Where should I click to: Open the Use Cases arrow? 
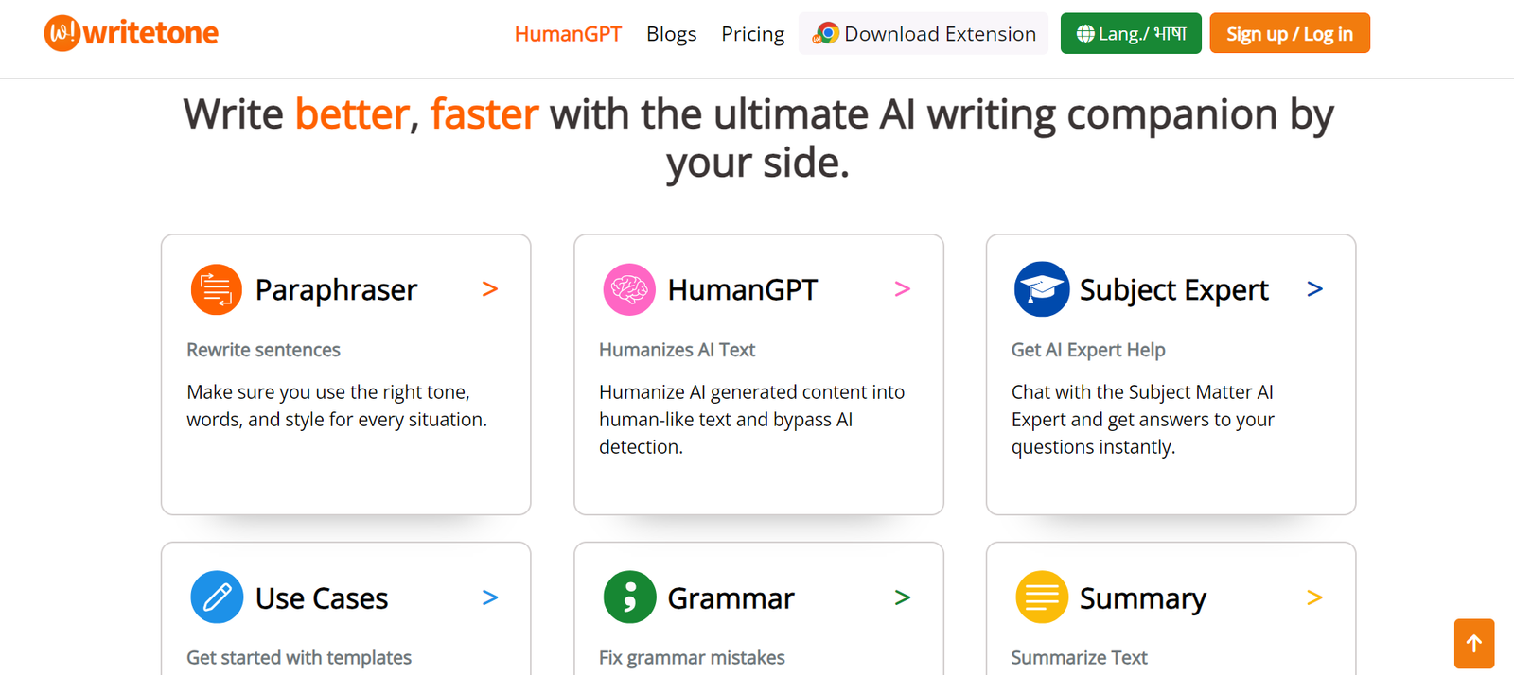tap(490, 597)
